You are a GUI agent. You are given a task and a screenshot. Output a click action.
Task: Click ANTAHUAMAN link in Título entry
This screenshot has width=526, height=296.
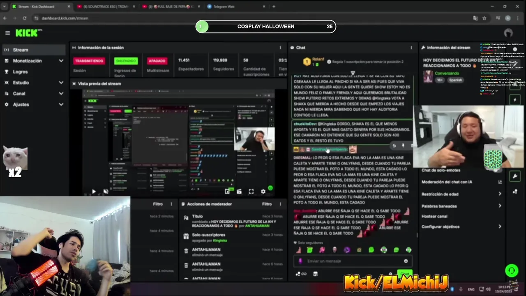tap(258, 226)
